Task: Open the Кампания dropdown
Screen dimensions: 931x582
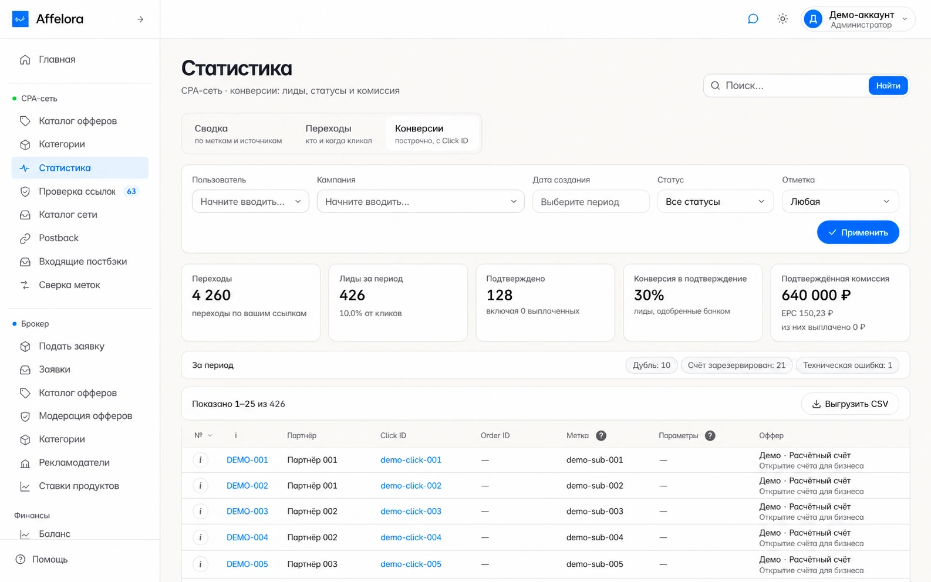Action: click(x=420, y=201)
